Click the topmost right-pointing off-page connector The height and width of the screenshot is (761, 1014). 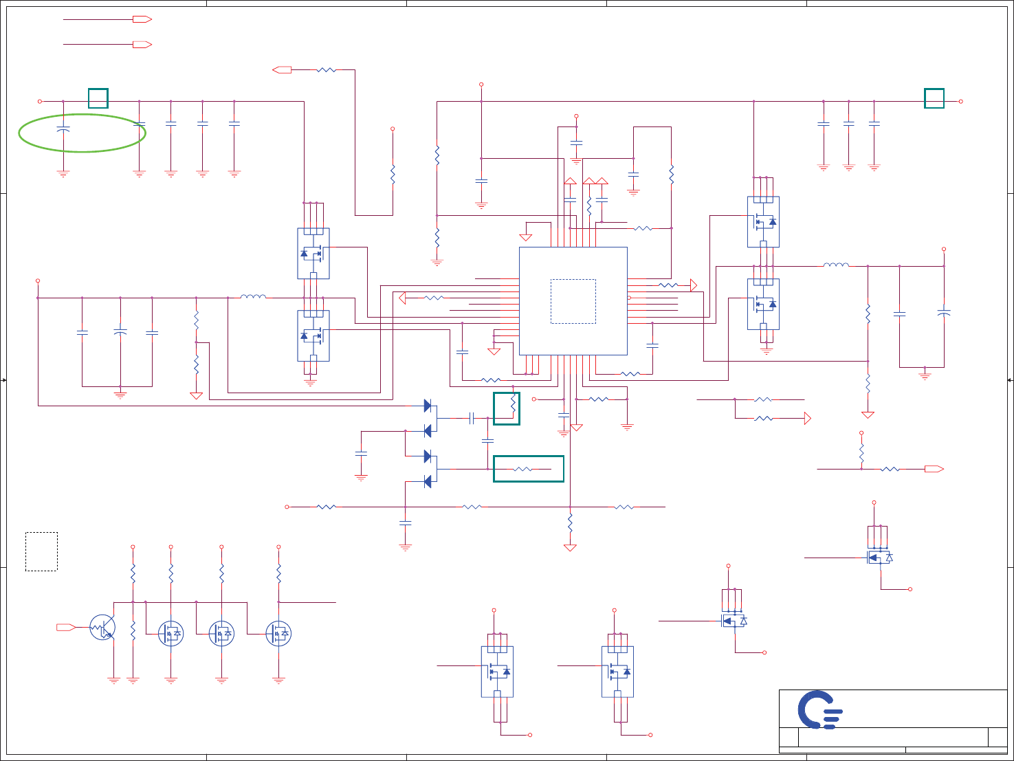point(142,19)
